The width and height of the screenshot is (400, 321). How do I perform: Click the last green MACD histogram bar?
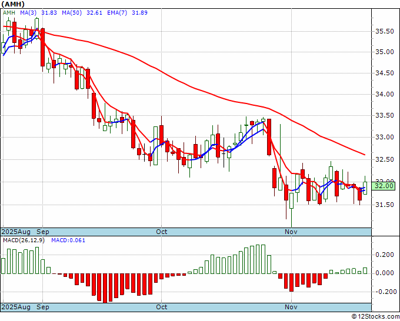point(365,270)
